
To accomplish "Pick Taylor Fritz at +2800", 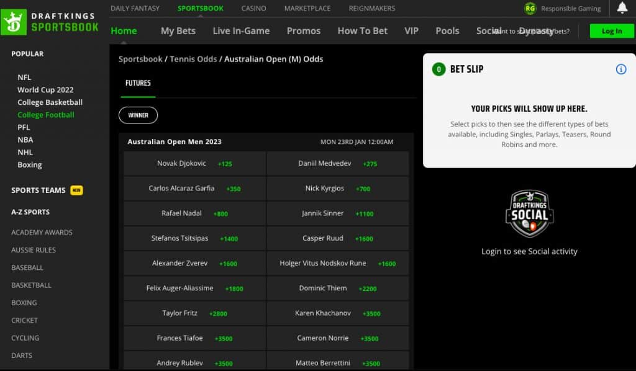I will tap(195, 313).
